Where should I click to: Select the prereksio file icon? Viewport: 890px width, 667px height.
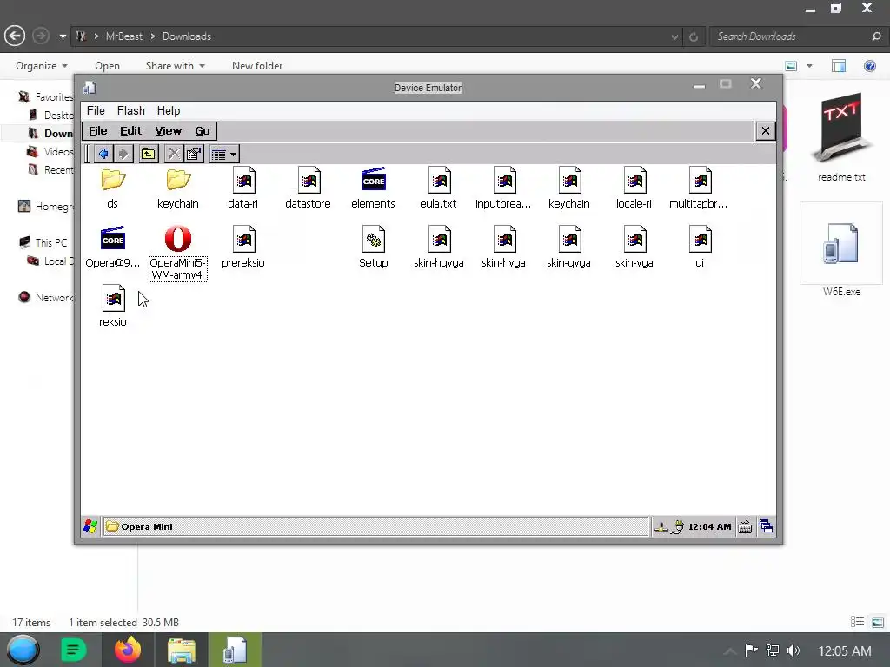click(243, 240)
